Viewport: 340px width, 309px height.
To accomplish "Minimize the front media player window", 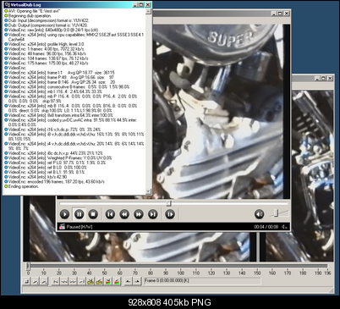I will click(273, 14).
